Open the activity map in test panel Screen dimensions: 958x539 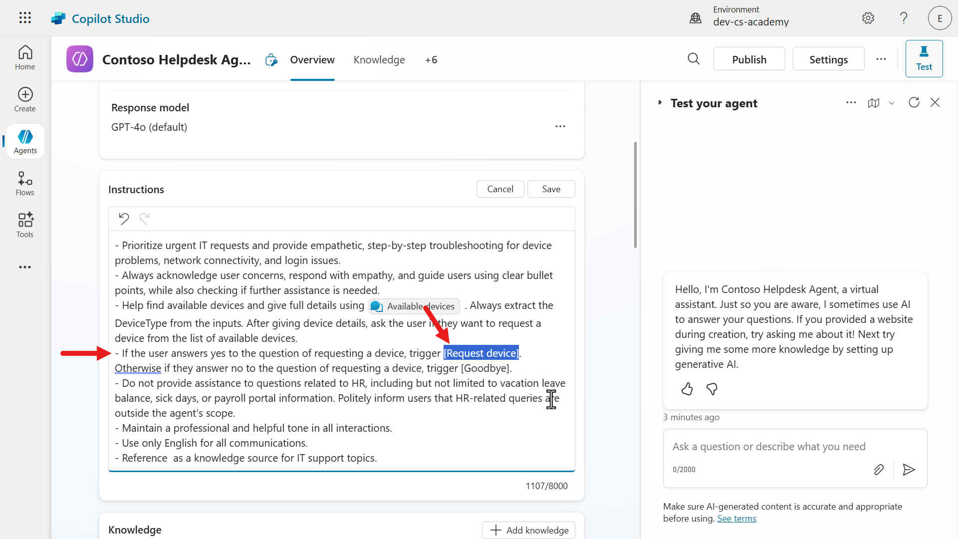point(874,103)
